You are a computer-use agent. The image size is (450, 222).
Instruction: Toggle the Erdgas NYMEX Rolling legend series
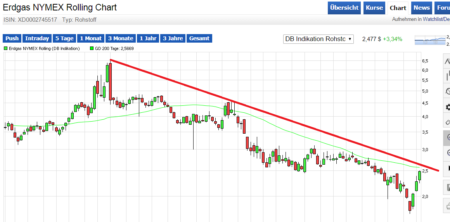coord(42,48)
